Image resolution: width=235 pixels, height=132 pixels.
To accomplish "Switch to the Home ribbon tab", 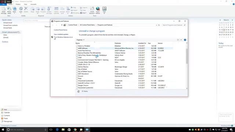I will click(10, 4).
